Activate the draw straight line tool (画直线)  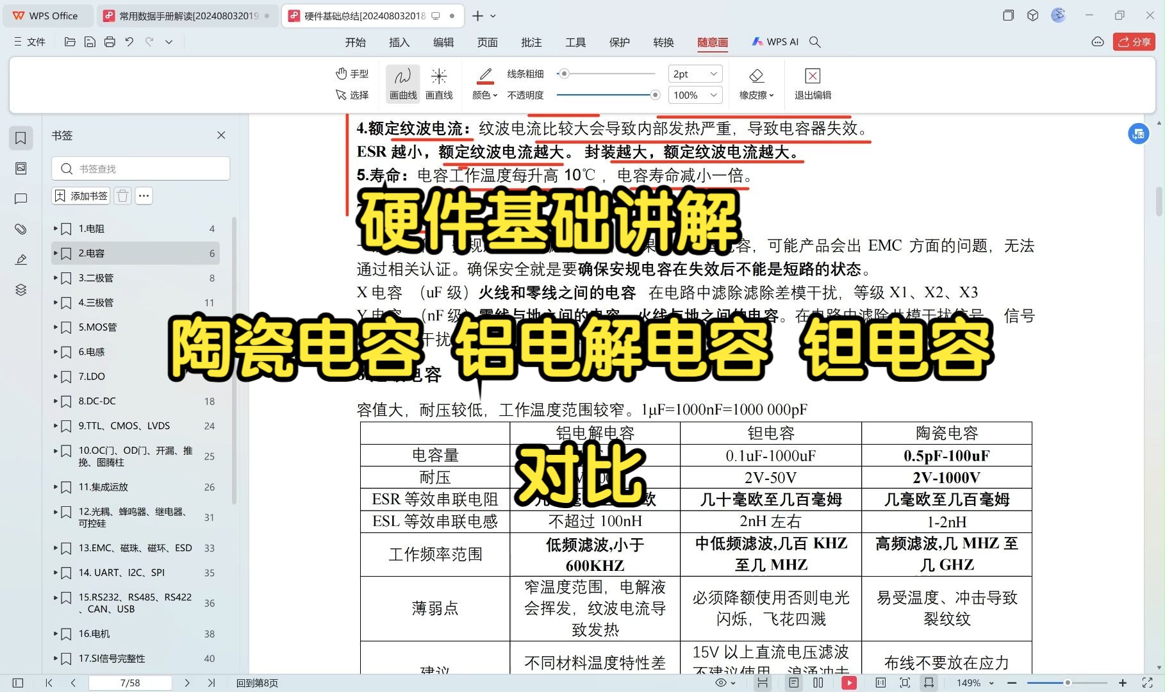(x=439, y=84)
